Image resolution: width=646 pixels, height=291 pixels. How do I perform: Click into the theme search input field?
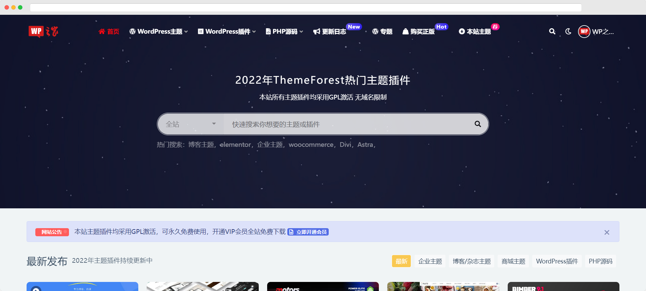(347, 124)
